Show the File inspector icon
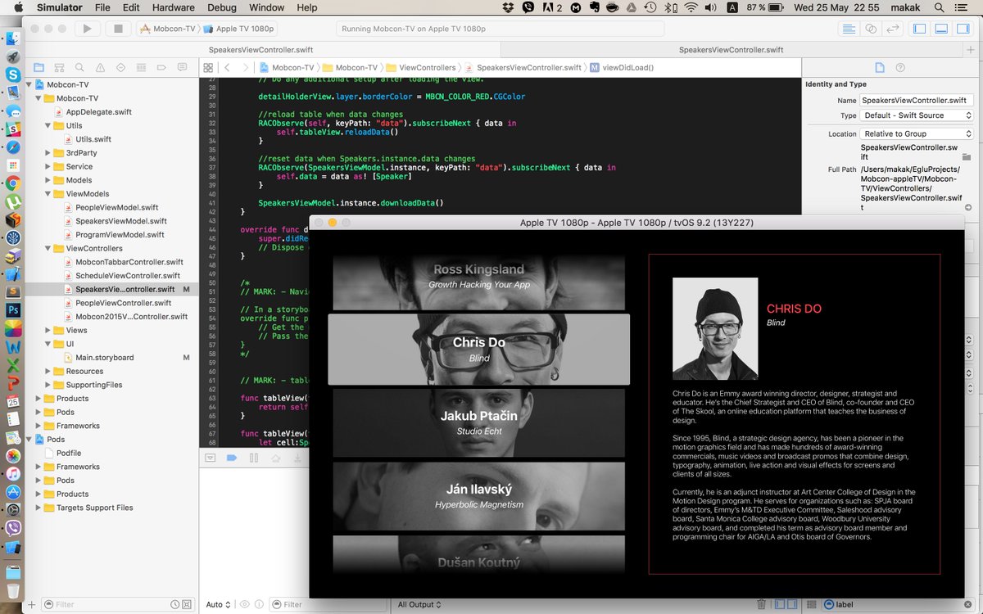 pyautogui.click(x=880, y=67)
